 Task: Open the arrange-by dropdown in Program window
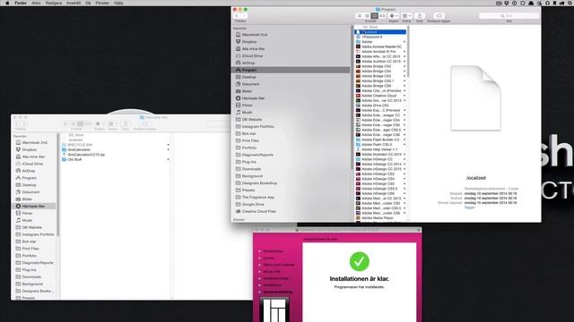(x=406, y=16)
